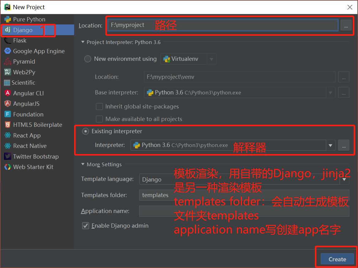
Task: Click the Virtualenv python icon
Action: click(167, 59)
